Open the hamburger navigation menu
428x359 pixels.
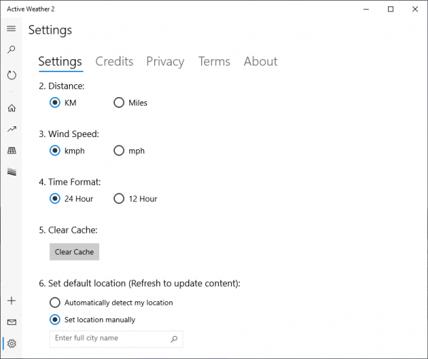(11, 29)
